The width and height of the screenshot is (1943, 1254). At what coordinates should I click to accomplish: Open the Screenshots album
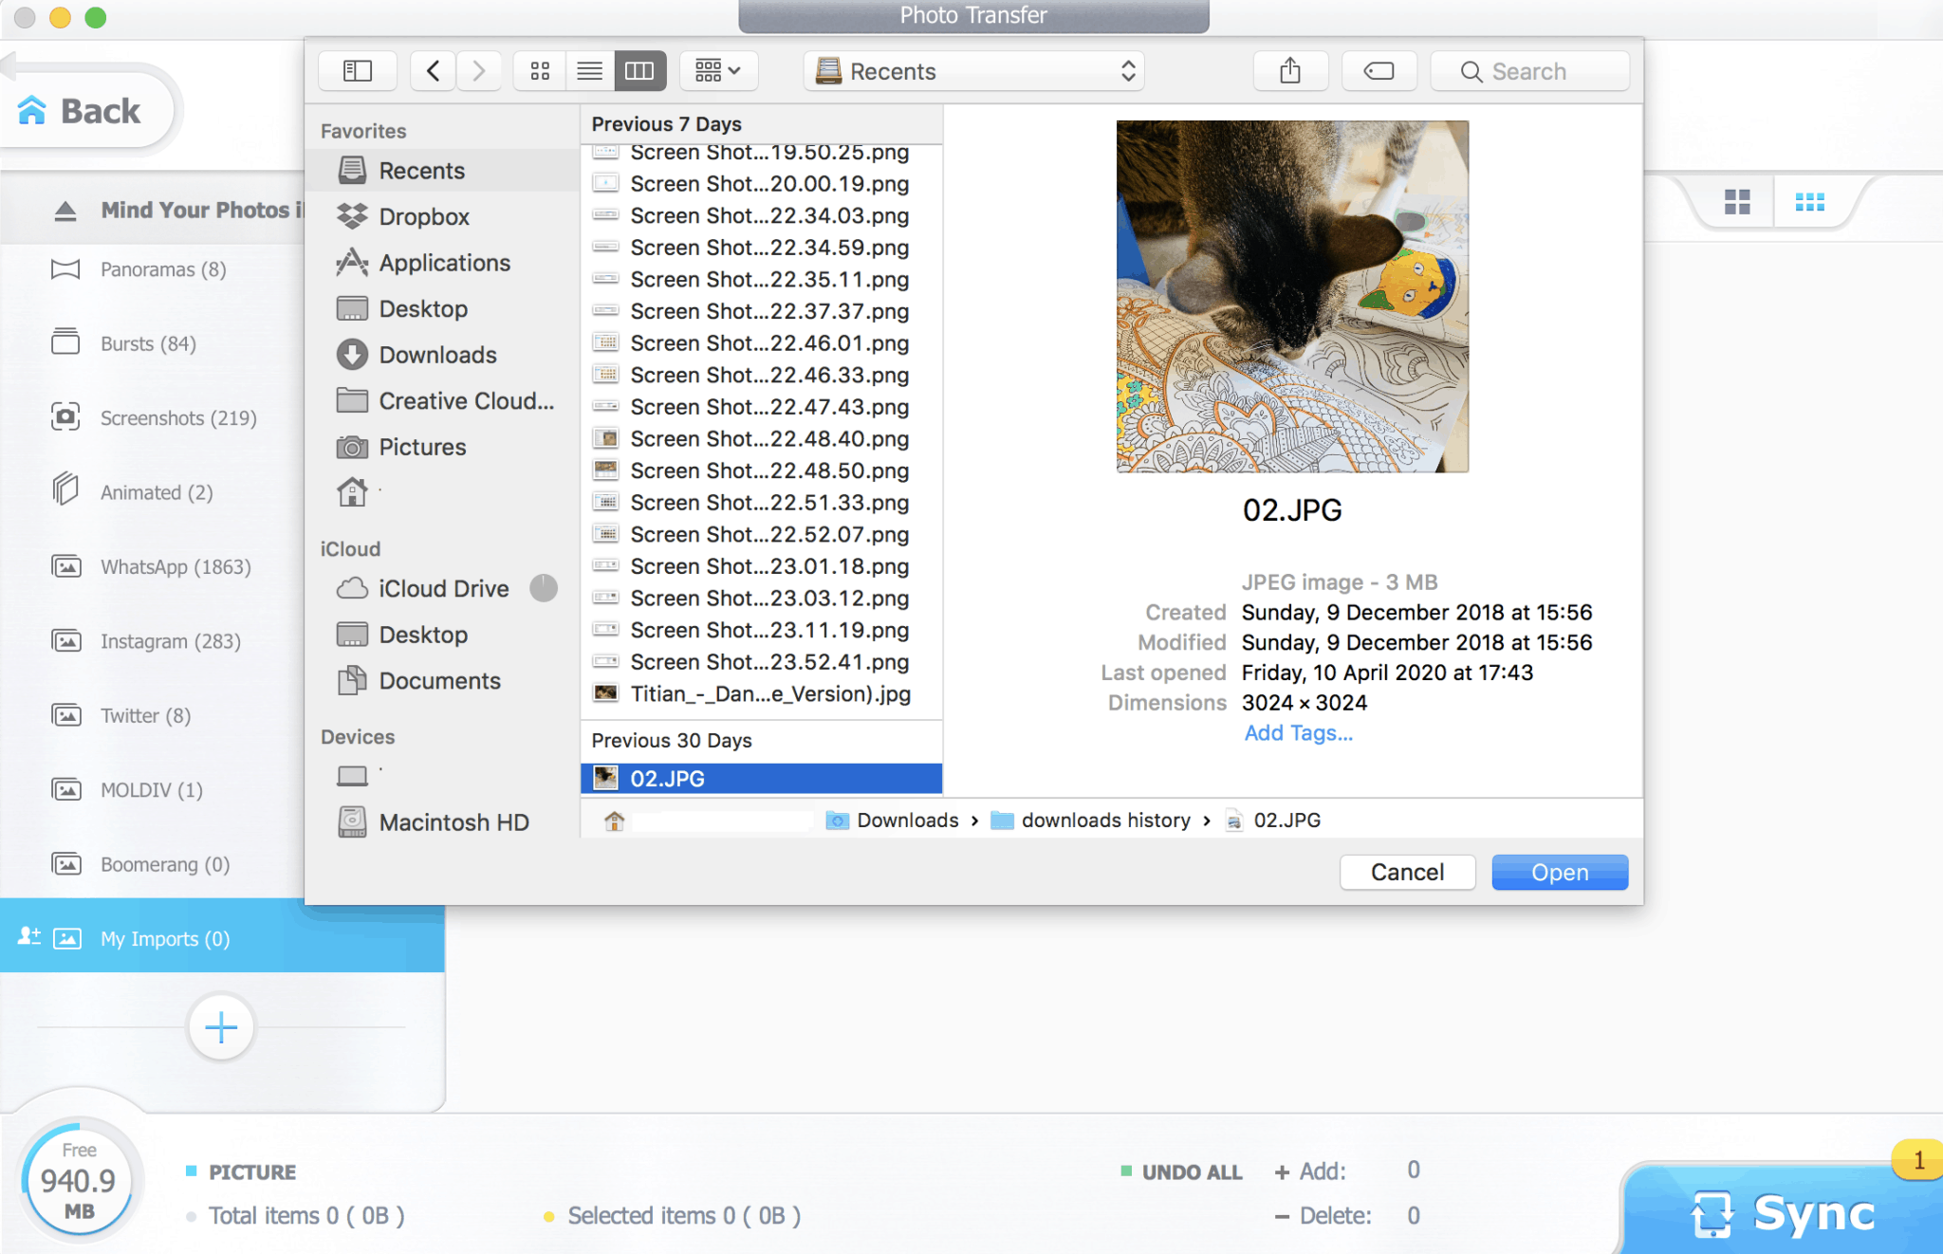178,417
